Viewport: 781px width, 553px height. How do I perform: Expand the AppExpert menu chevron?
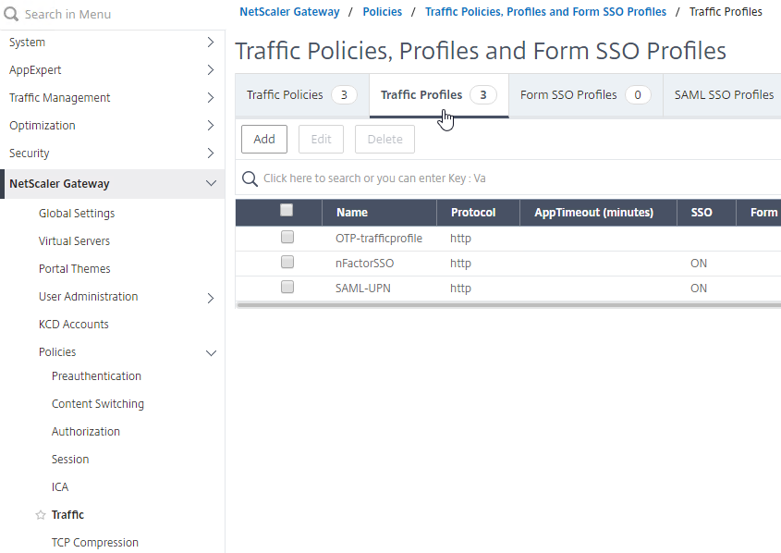point(211,70)
